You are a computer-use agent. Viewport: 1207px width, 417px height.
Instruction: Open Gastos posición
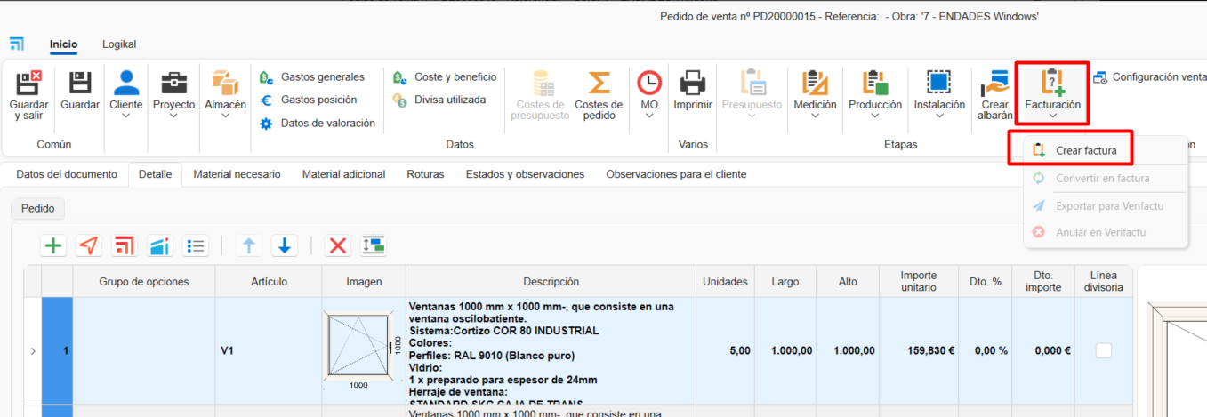pos(308,100)
